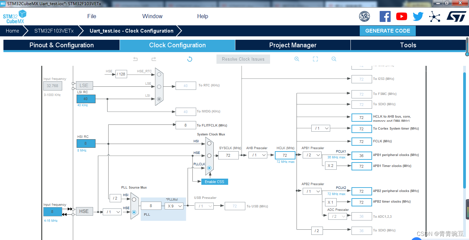Zoom out on the clock diagram
Image resolution: width=469 pixels, height=240 pixels.
click(334, 59)
